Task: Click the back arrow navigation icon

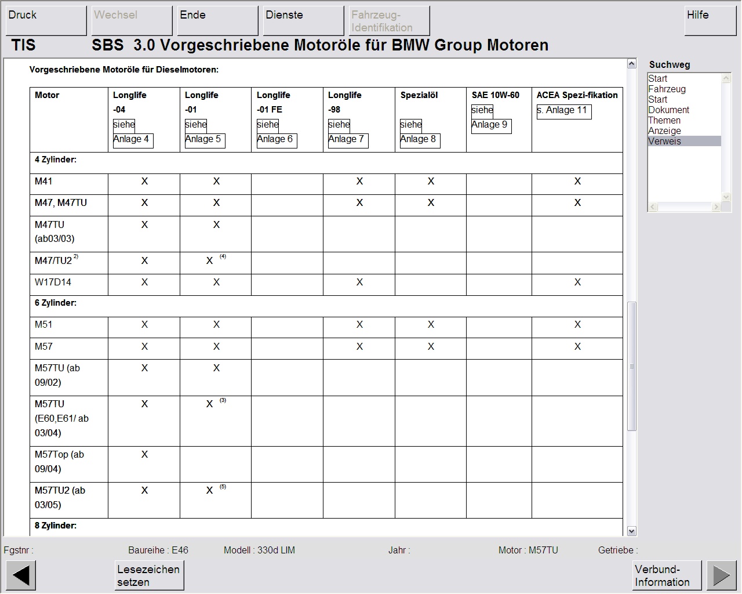Action: click(x=21, y=575)
